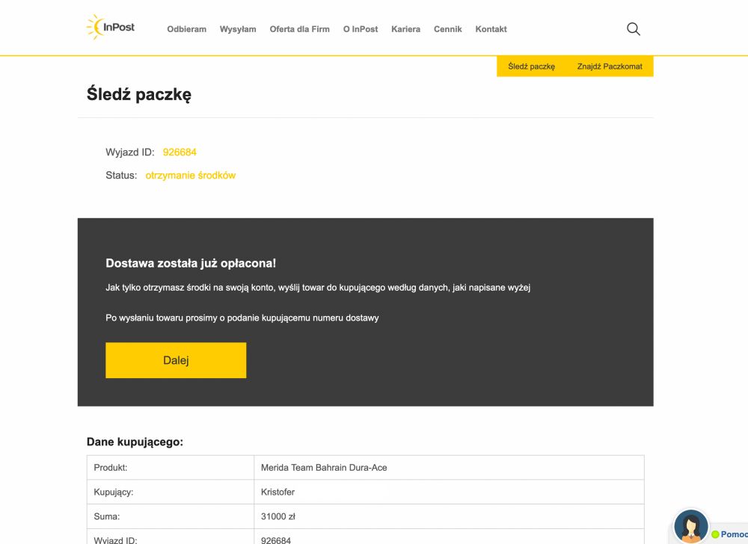Image resolution: width=748 pixels, height=544 pixels.
Task: Click the Śledź paczkę tab
Action: click(531, 67)
